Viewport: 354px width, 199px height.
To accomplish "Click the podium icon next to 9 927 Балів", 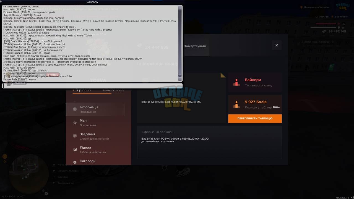I will pos(236,104).
